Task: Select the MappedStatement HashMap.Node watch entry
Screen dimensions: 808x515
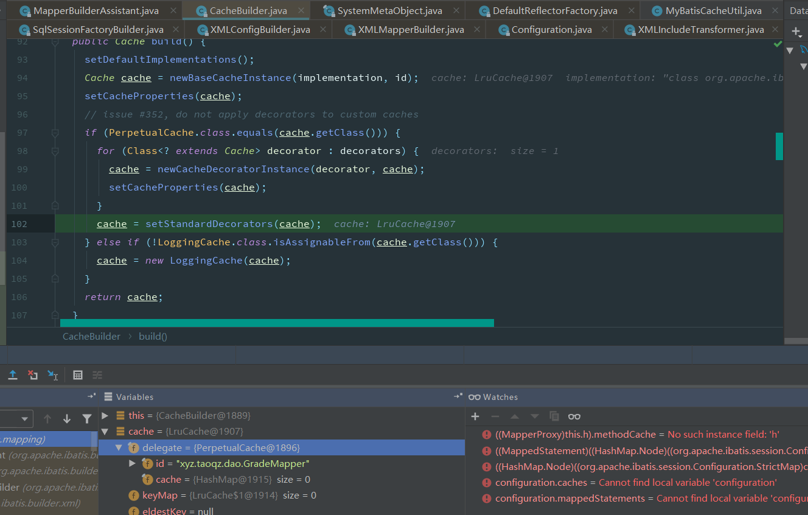Action: pyautogui.click(x=637, y=450)
